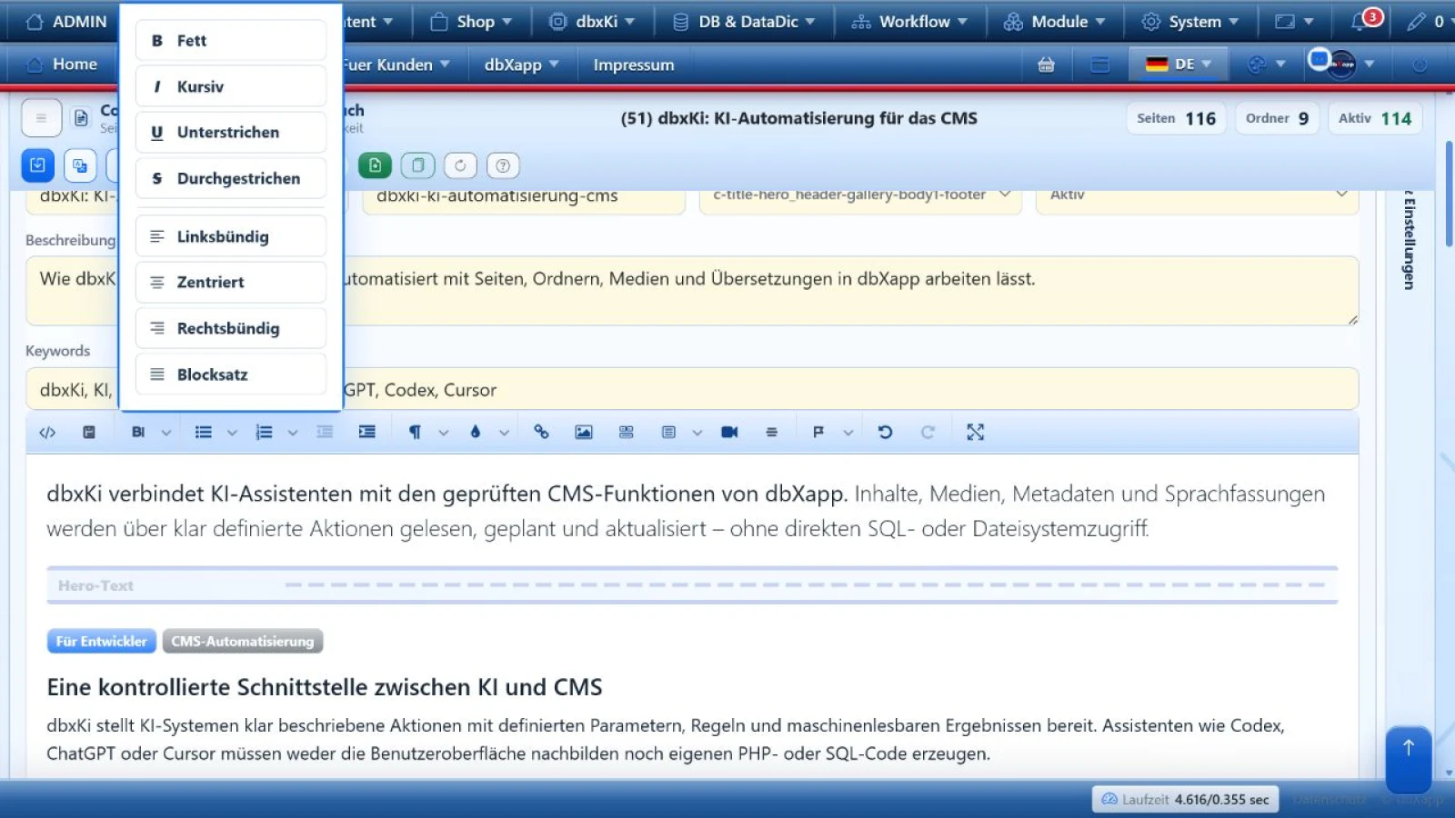Expand the bulleted list style arrow
This screenshot has height=818, width=1455.
(232, 433)
